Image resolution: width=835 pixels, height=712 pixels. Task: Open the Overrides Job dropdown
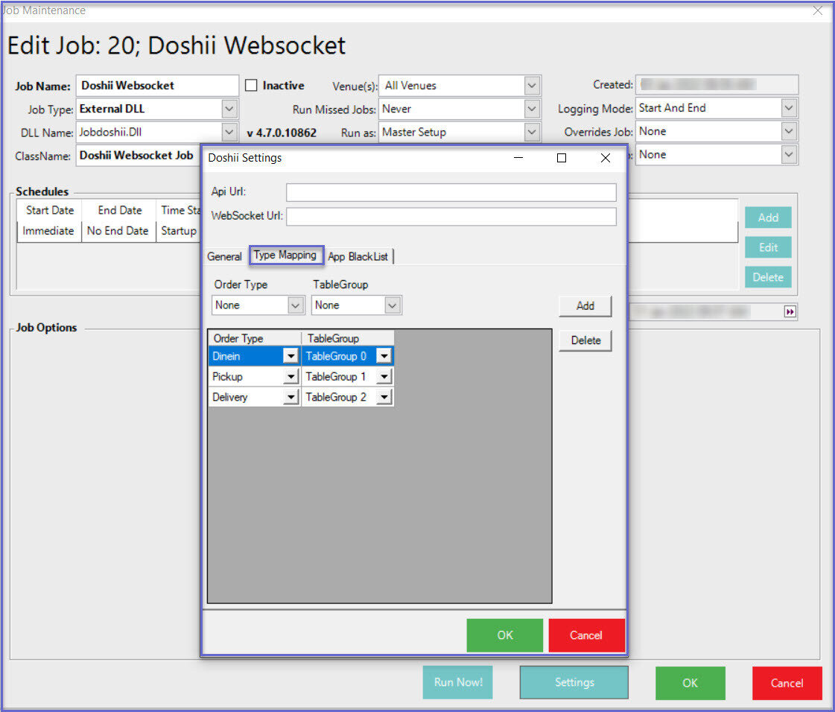coord(789,131)
